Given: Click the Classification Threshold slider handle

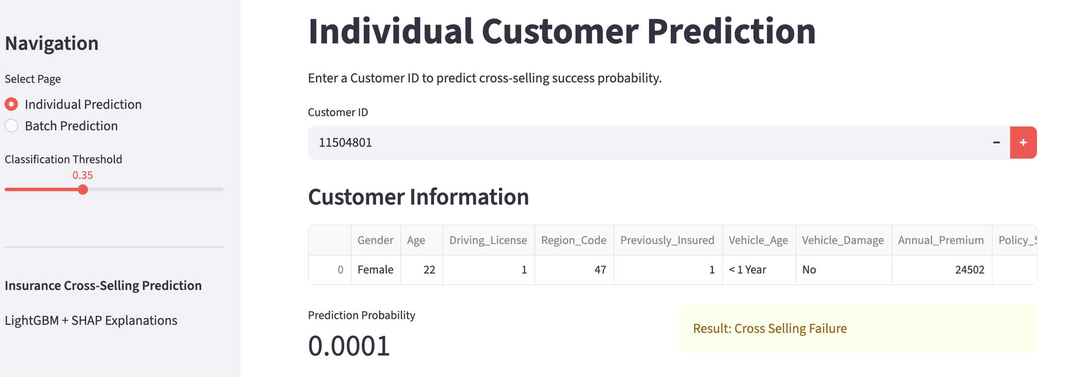Looking at the screenshot, I should pos(83,189).
